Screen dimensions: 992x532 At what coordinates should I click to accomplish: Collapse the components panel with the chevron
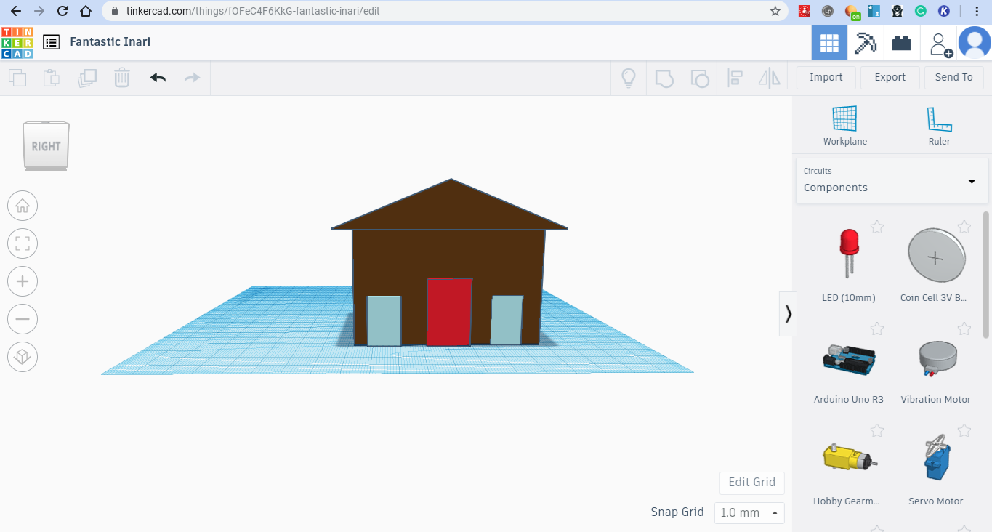(x=788, y=313)
